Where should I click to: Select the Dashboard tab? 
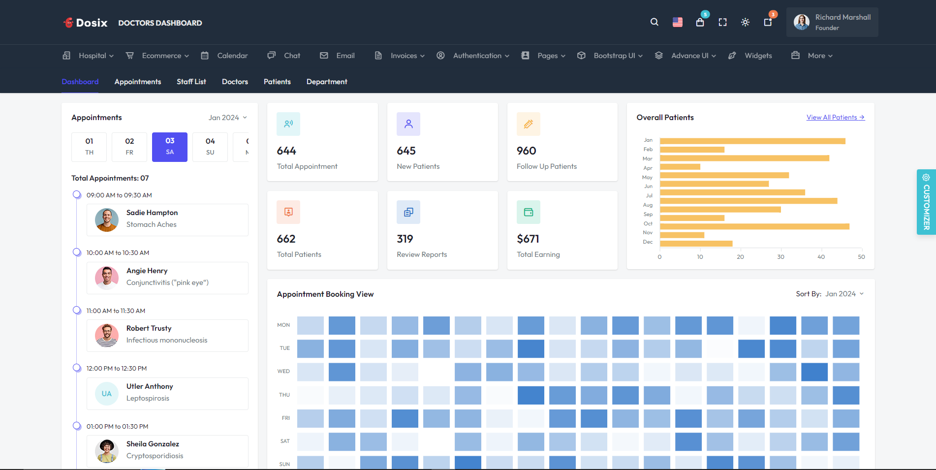click(80, 82)
